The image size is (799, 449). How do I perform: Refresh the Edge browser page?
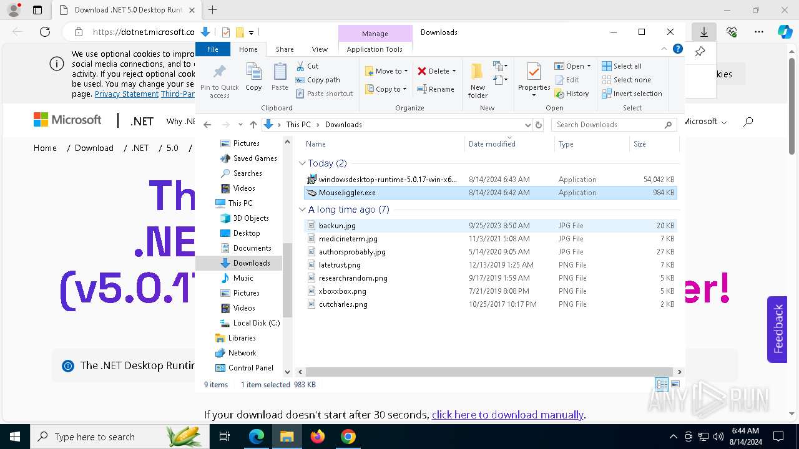(45, 32)
